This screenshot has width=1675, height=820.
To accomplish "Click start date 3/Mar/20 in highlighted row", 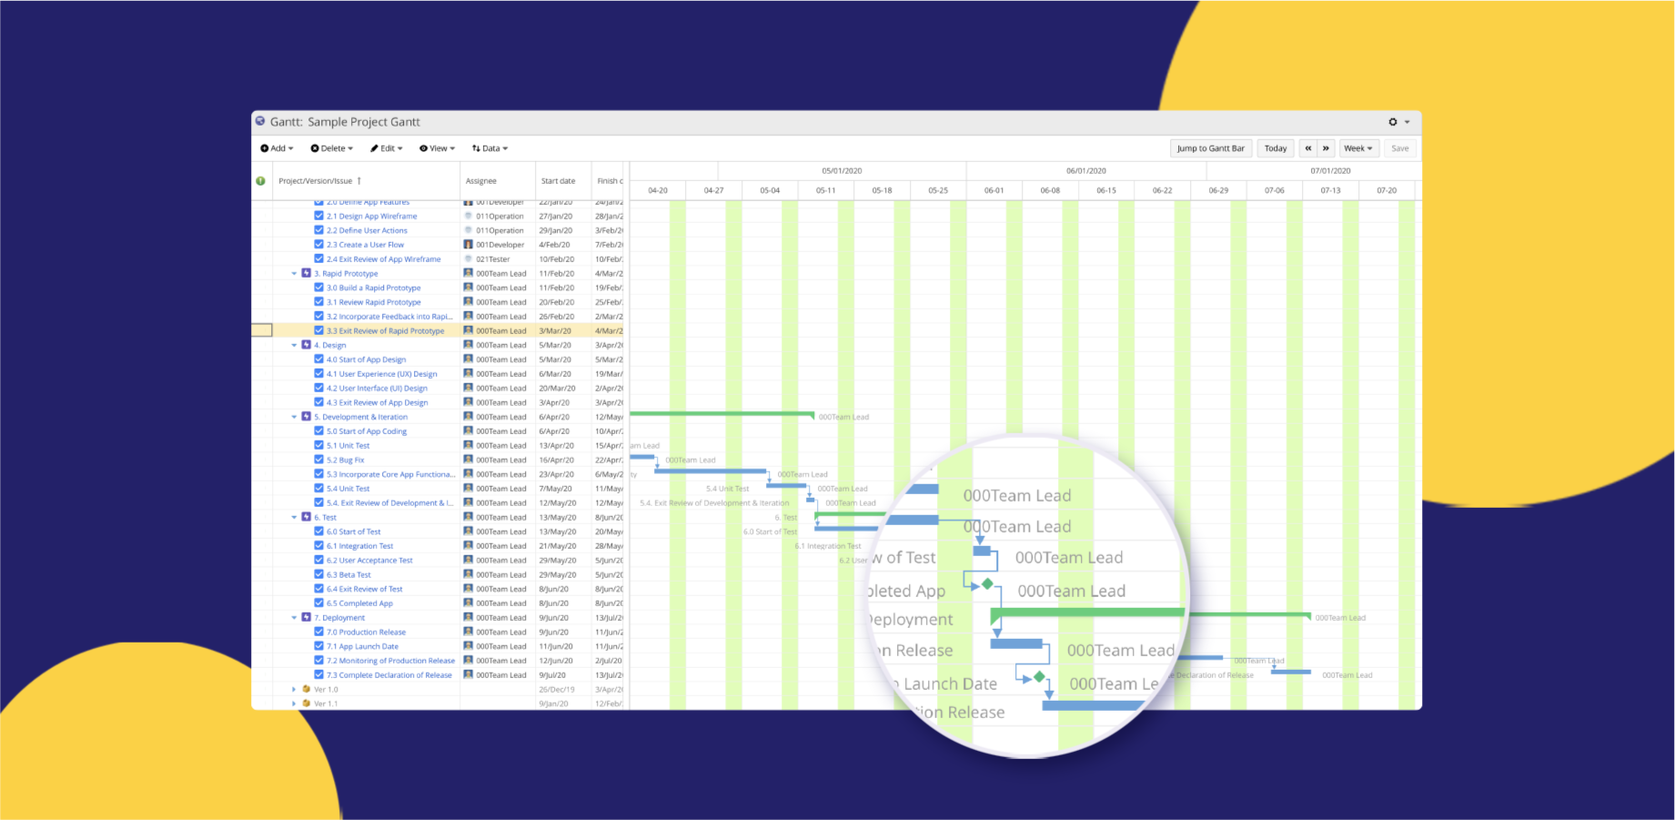I will point(555,331).
